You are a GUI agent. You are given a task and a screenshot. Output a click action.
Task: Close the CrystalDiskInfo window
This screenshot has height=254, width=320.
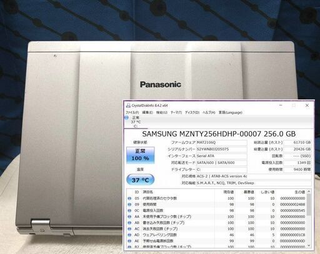click(x=307, y=105)
